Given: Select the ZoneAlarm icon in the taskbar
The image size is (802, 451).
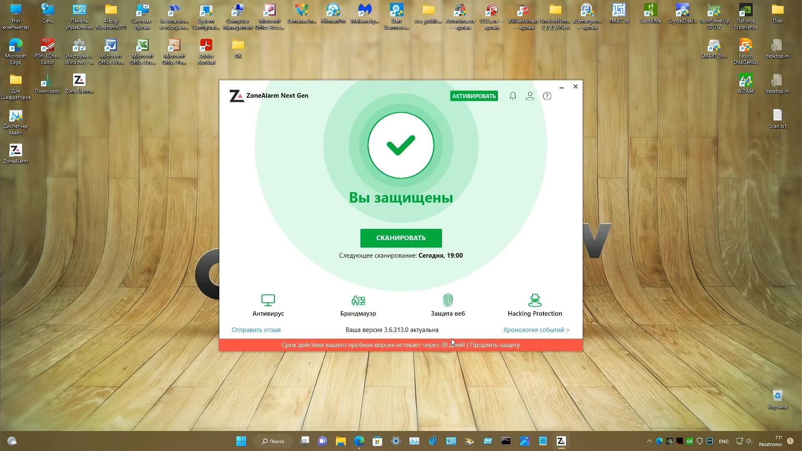Looking at the screenshot, I should point(561,441).
